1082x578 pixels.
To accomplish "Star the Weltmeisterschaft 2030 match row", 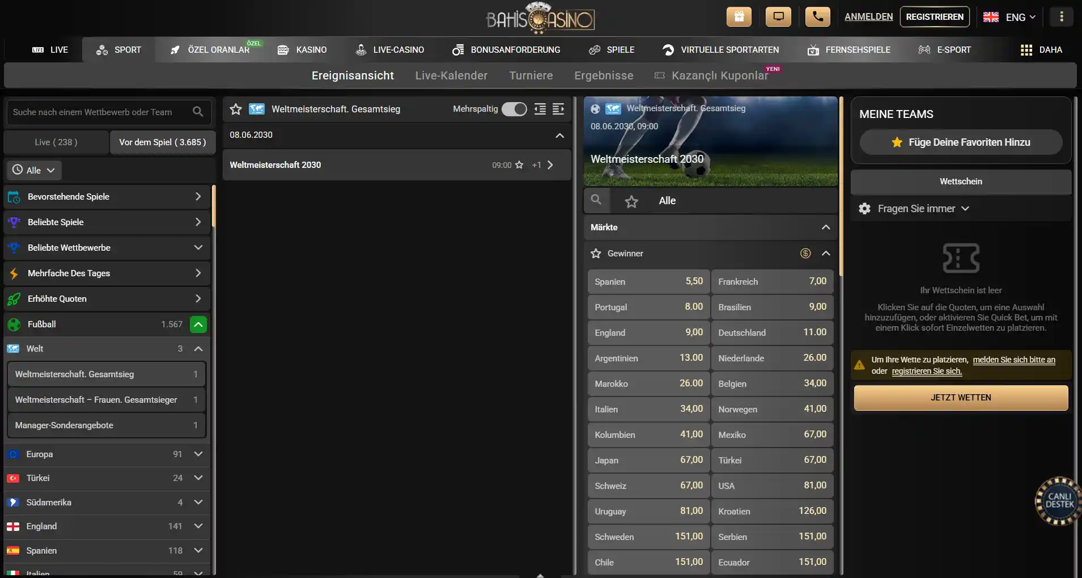I will (x=519, y=165).
